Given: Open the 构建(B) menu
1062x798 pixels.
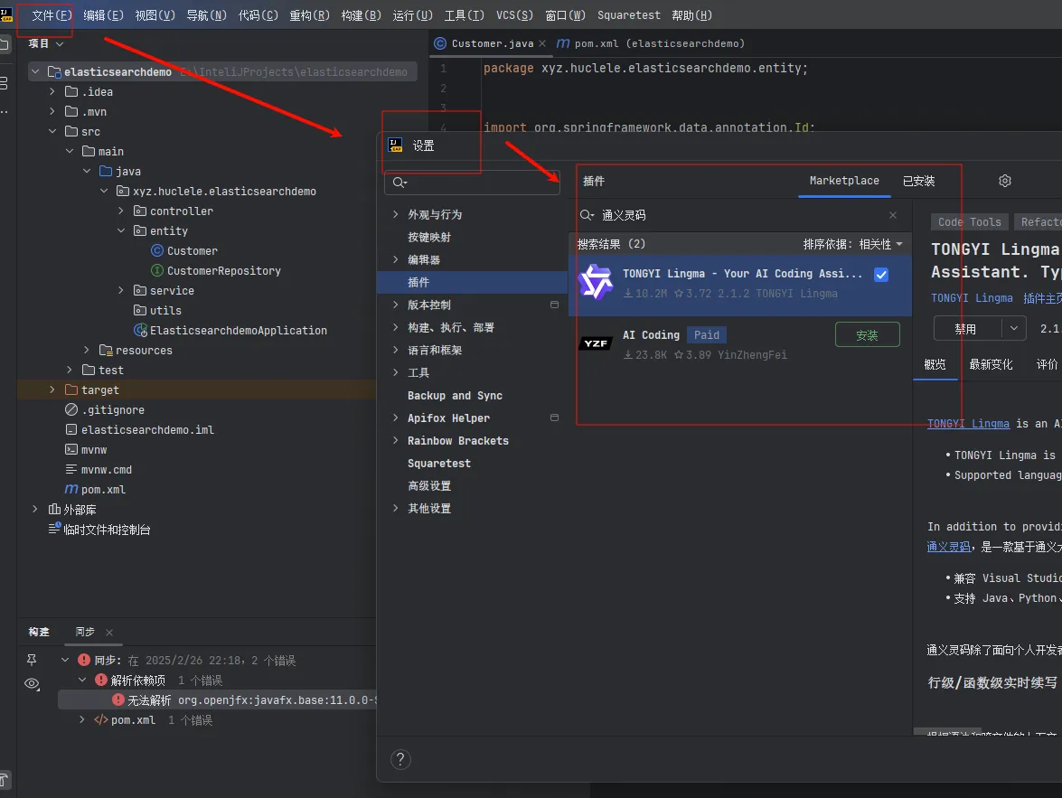Looking at the screenshot, I should point(361,14).
